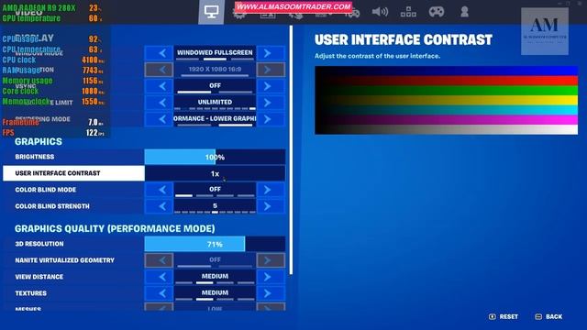Select the Nanite Virtualized Geometry row label
The width and height of the screenshot is (587, 330).
pos(64,260)
